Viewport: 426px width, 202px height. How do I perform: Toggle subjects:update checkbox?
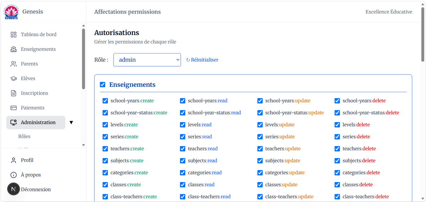pyautogui.click(x=260, y=161)
